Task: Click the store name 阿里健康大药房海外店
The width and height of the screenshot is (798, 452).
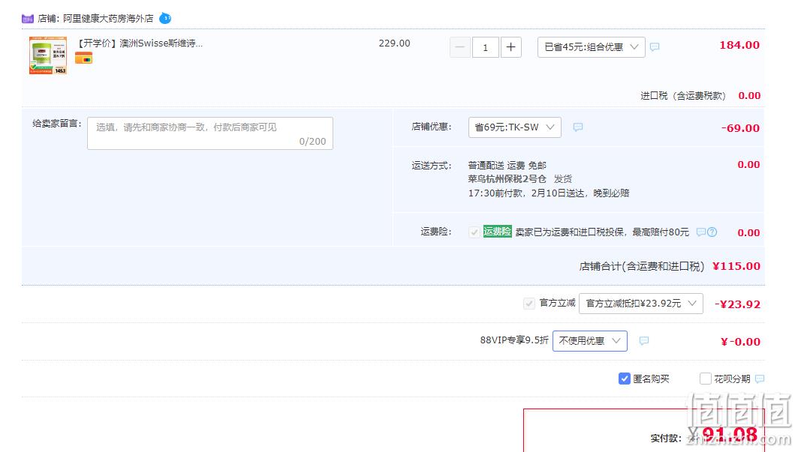Action: 108,19
